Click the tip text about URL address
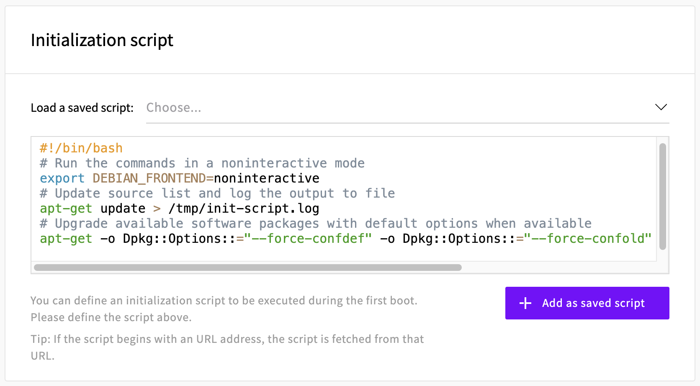Screen dimensions: 700x386 [227, 347]
